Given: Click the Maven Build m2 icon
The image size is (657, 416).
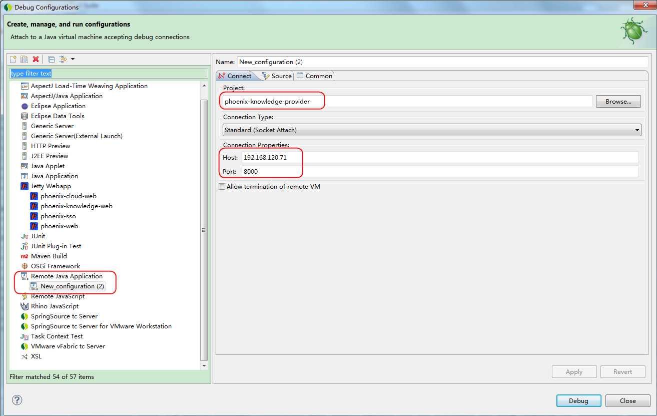Looking at the screenshot, I should click(x=25, y=256).
